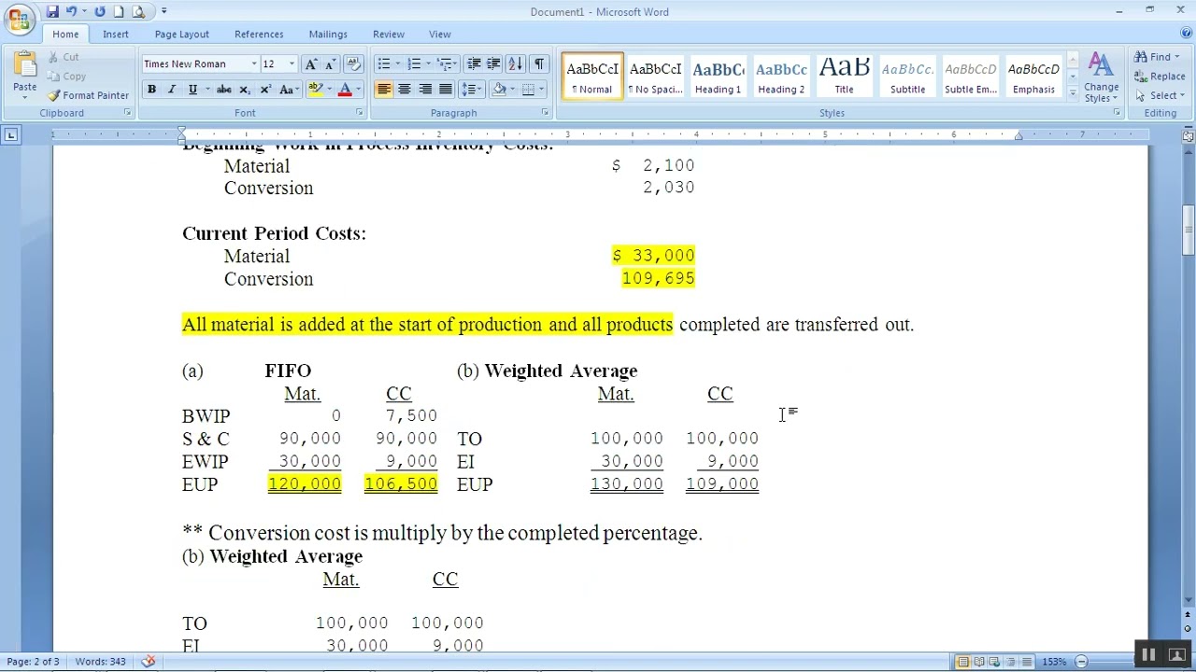Screen dimensions: 1196x672
Task: Open the View tab
Action: [x=439, y=35]
